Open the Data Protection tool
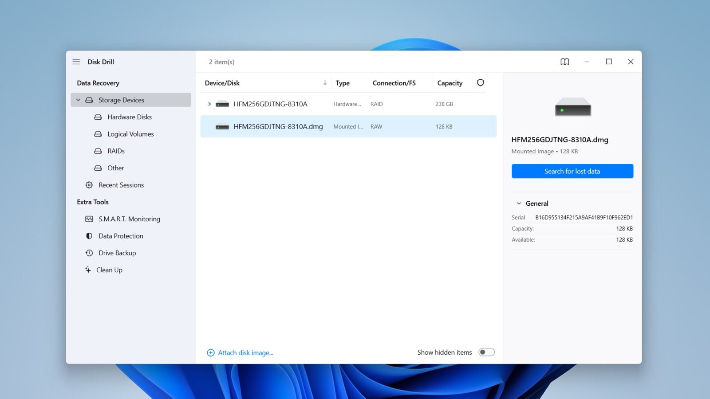The image size is (710, 399). point(121,236)
